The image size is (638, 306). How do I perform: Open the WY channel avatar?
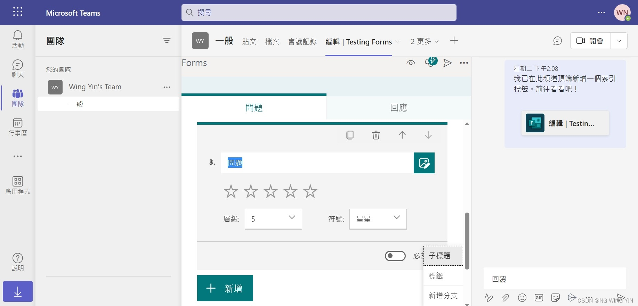[200, 41]
